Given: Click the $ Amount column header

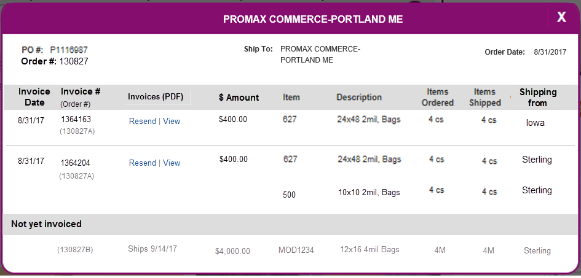Looking at the screenshot, I should click(239, 98).
